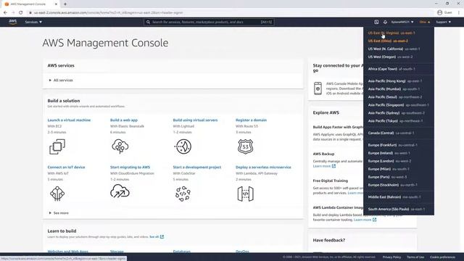Click Register a domain link
The image size is (464, 261).
251,120
